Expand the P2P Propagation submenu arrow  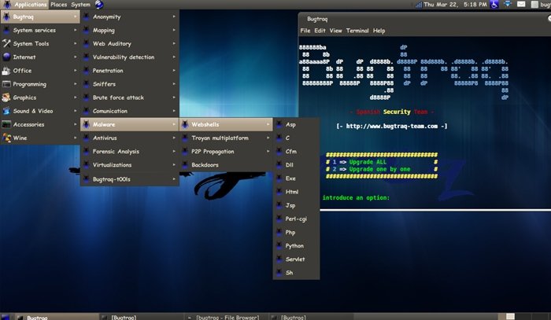pos(268,151)
